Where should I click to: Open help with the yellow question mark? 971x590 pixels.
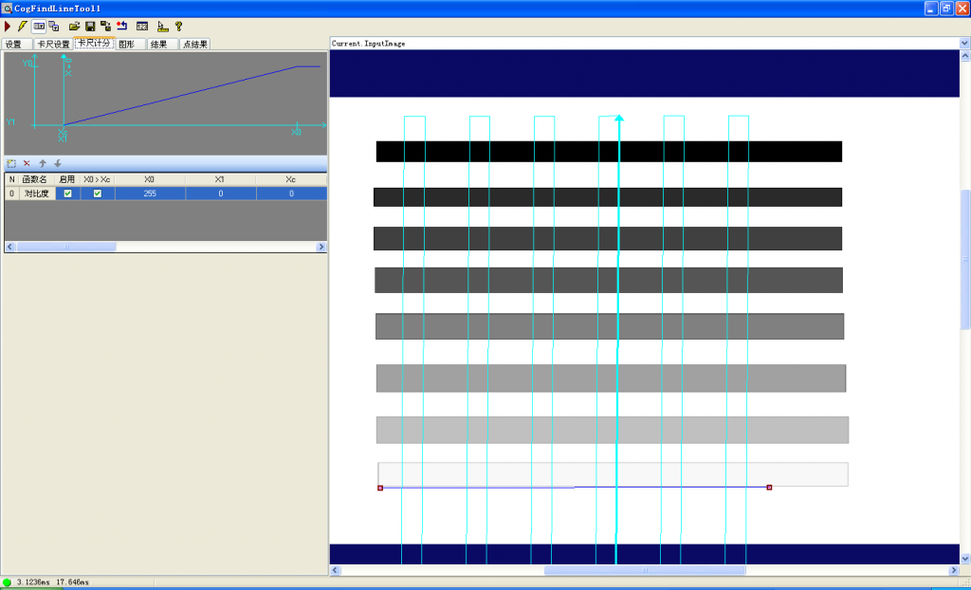pyautogui.click(x=179, y=26)
